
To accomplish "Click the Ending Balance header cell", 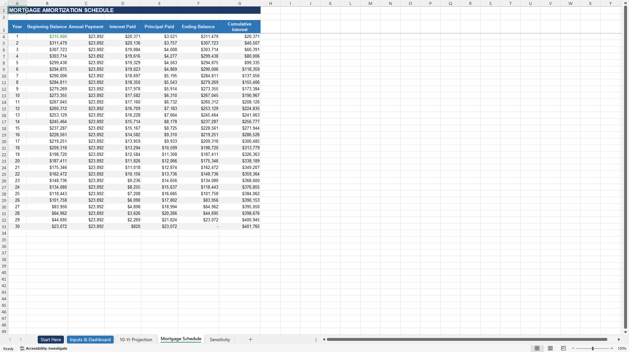I will click(198, 27).
